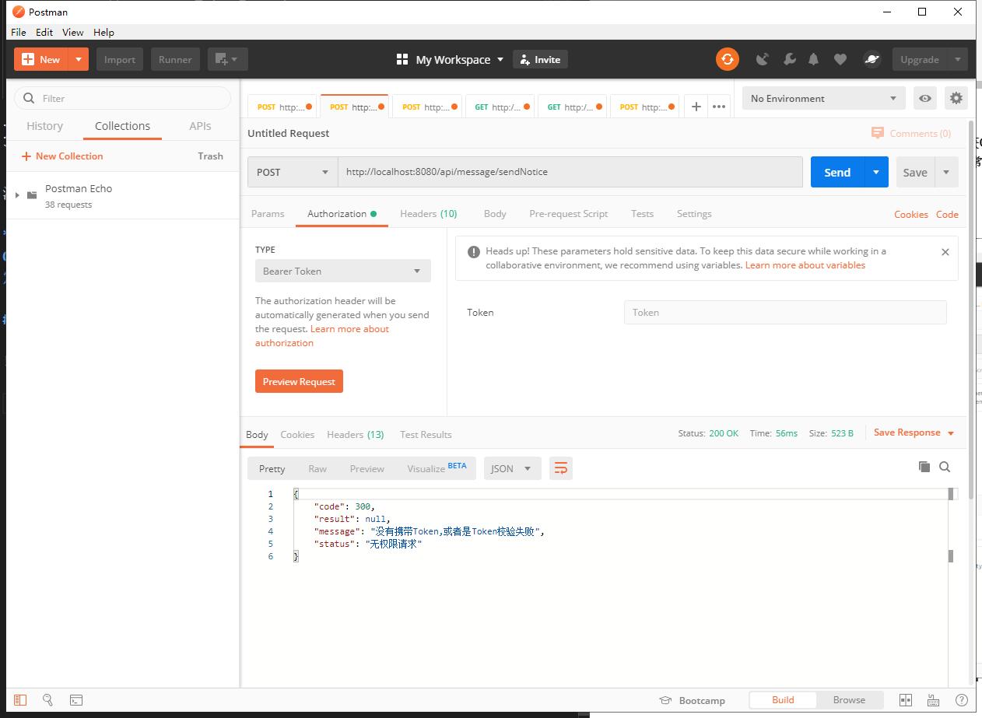Toggle response line wrap icon
The image size is (982, 718).
point(560,468)
